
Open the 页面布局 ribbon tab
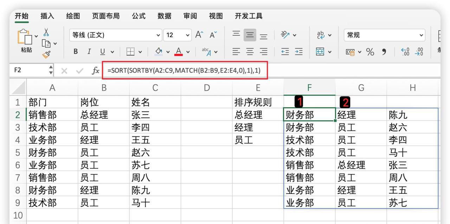(106, 16)
